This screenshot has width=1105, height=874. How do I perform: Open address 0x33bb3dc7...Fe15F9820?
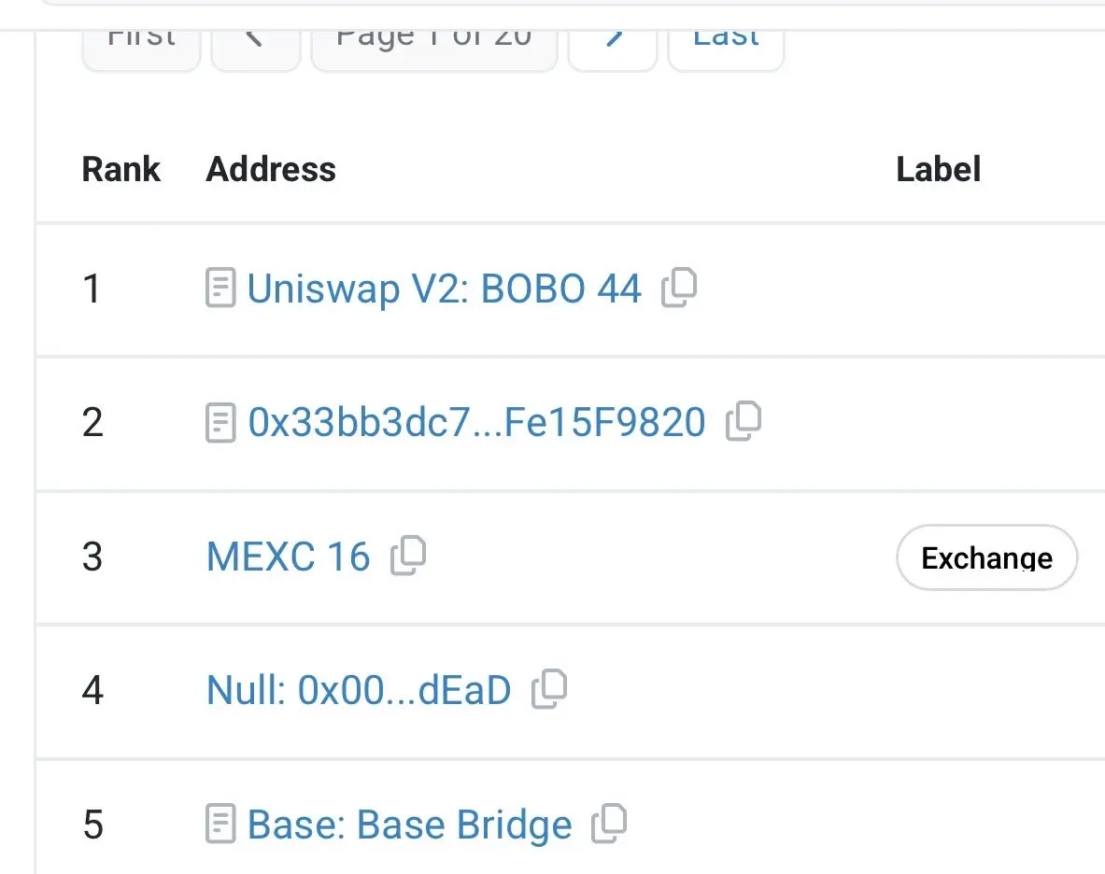(476, 423)
